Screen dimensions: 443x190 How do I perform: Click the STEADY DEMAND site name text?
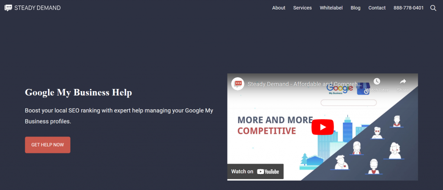pos(38,8)
